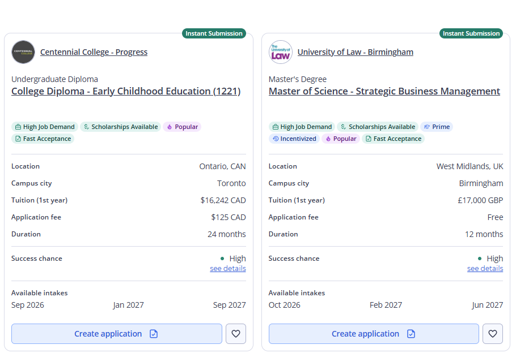Click Fast Acceptance tag on University of Law card

tap(394, 139)
